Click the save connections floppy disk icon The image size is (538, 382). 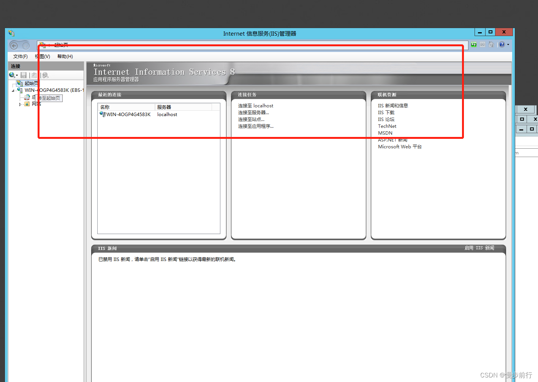[x=24, y=75]
